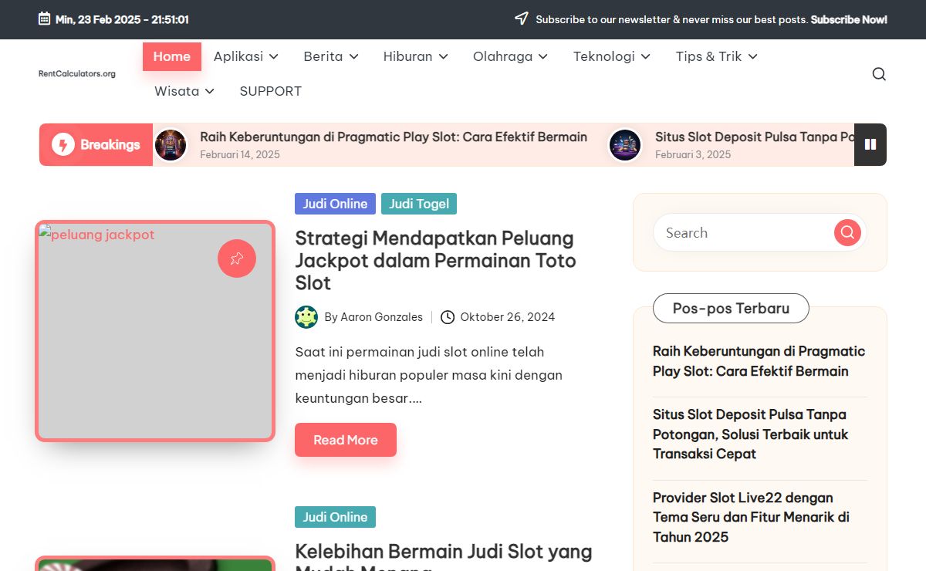Click Aaron Gonzales author avatar
The height and width of the screenshot is (571, 926).
(306, 317)
